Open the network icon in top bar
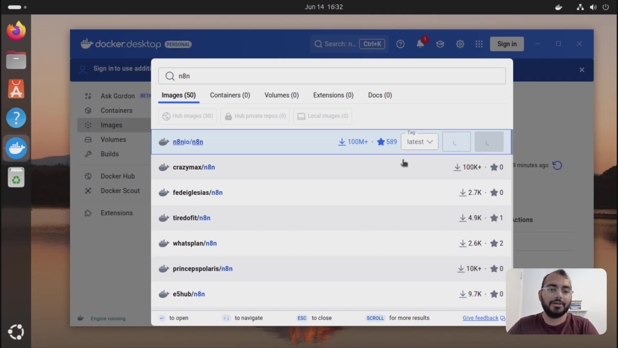 (580, 7)
